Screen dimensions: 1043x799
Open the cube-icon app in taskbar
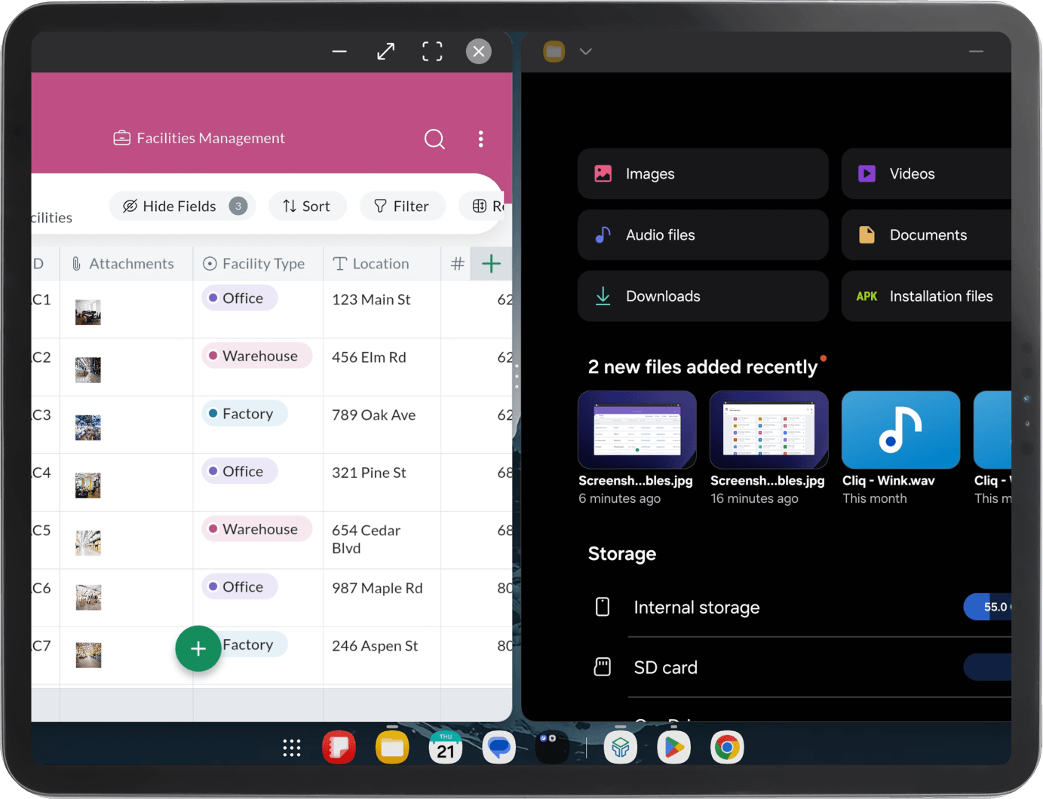[621, 748]
